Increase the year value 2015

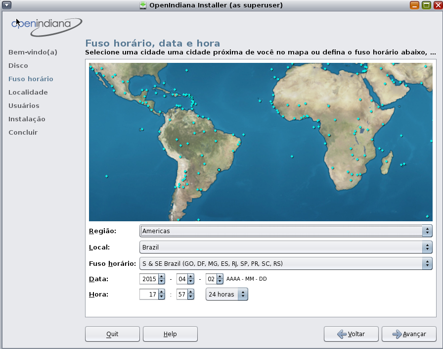(x=162, y=277)
